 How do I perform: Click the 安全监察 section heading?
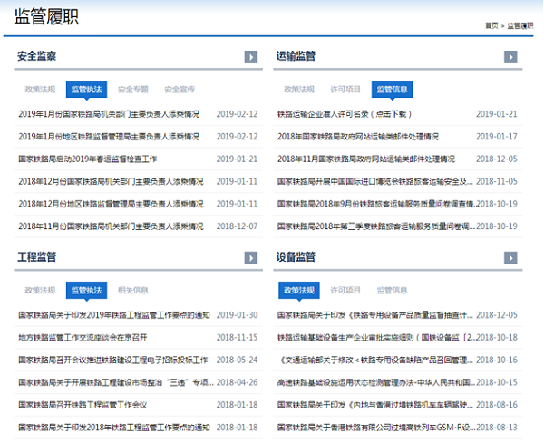(36, 56)
